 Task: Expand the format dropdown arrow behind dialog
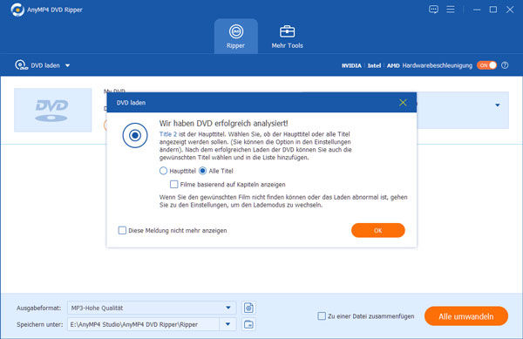point(498,105)
